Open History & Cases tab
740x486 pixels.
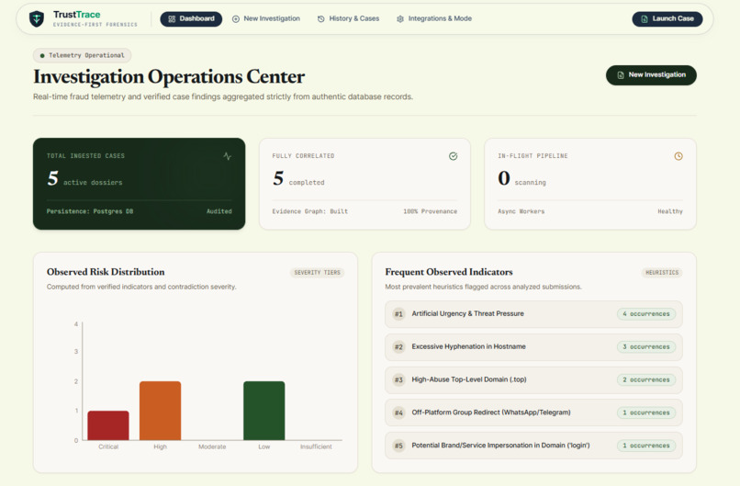(x=348, y=19)
